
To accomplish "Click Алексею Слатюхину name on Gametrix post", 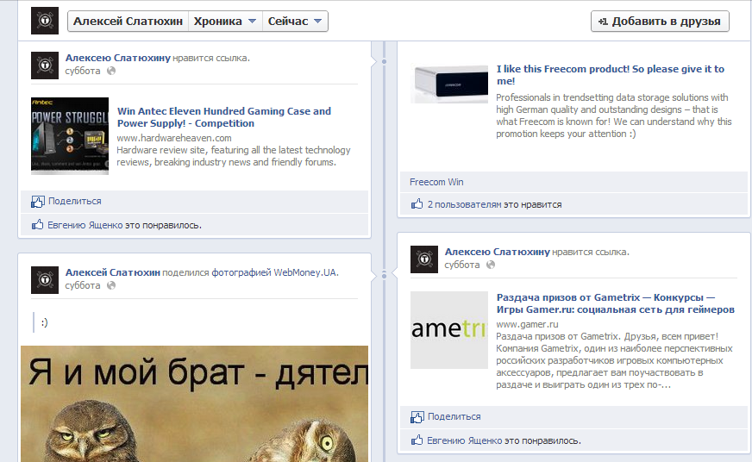I will [498, 252].
